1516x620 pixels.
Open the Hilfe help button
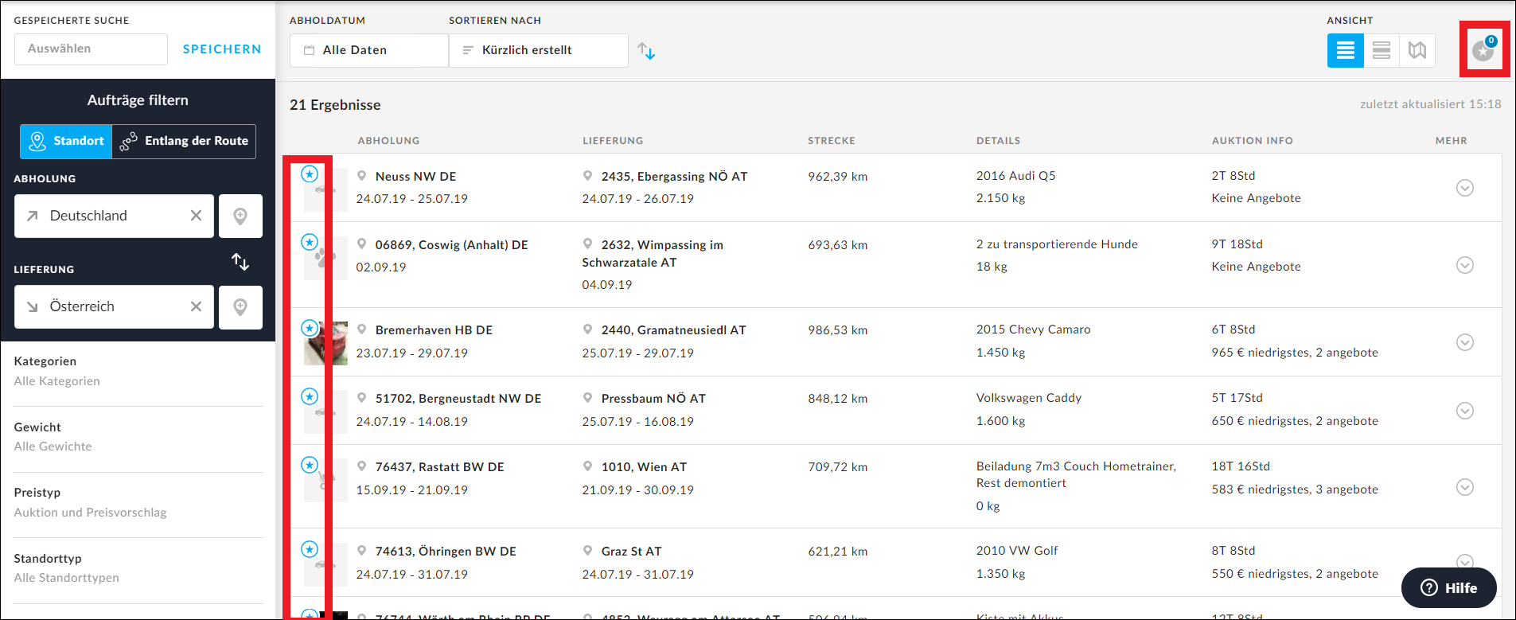tap(1448, 587)
